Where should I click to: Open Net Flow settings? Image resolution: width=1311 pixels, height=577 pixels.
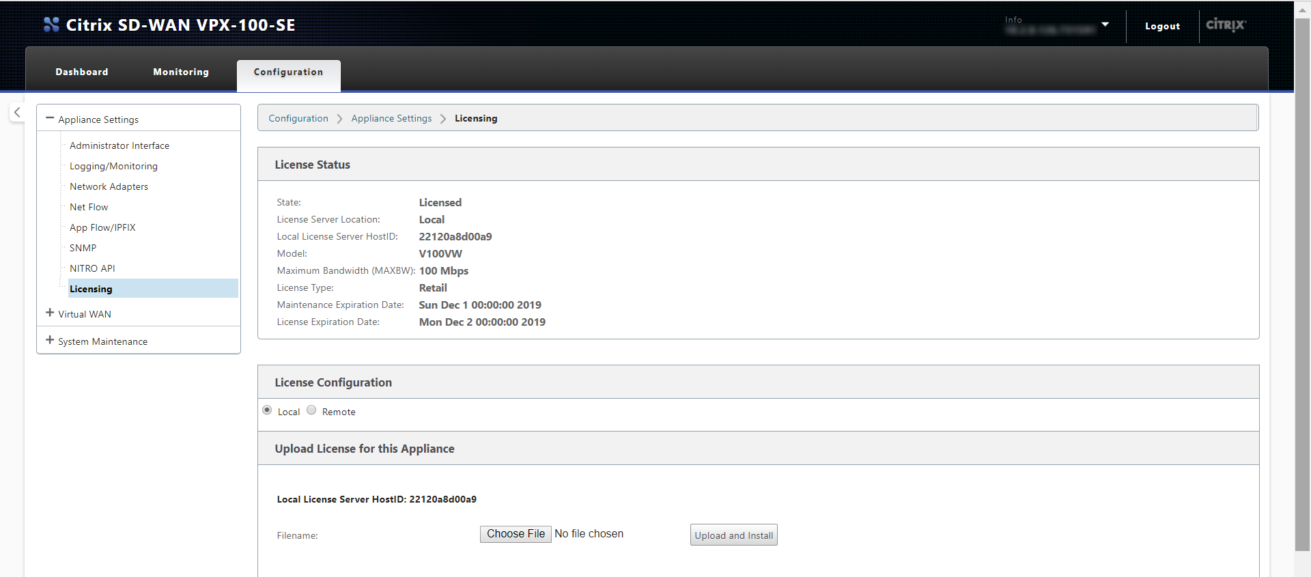click(x=89, y=207)
